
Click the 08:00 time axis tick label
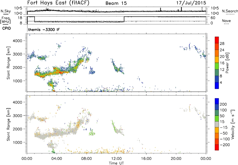click(x=87, y=159)
